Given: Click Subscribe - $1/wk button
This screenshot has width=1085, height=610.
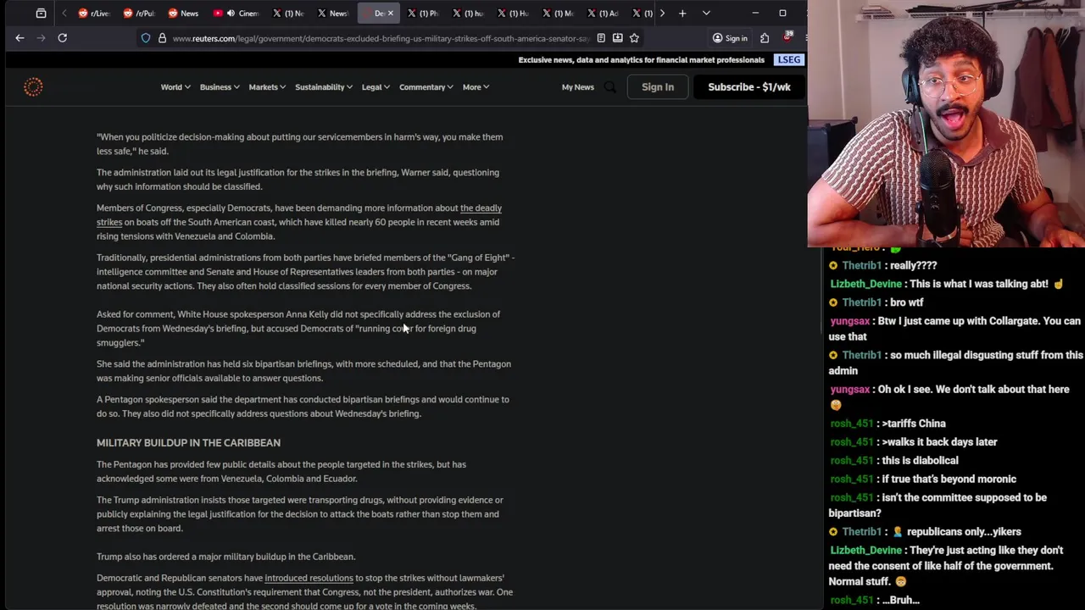Looking at the screenshot, I should [749, 86].
